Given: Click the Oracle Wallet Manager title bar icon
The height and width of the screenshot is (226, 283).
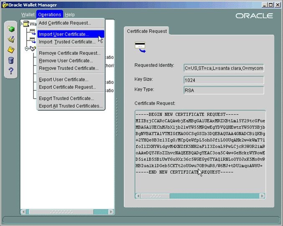Looking at the screenshot, I should [5, 5].
